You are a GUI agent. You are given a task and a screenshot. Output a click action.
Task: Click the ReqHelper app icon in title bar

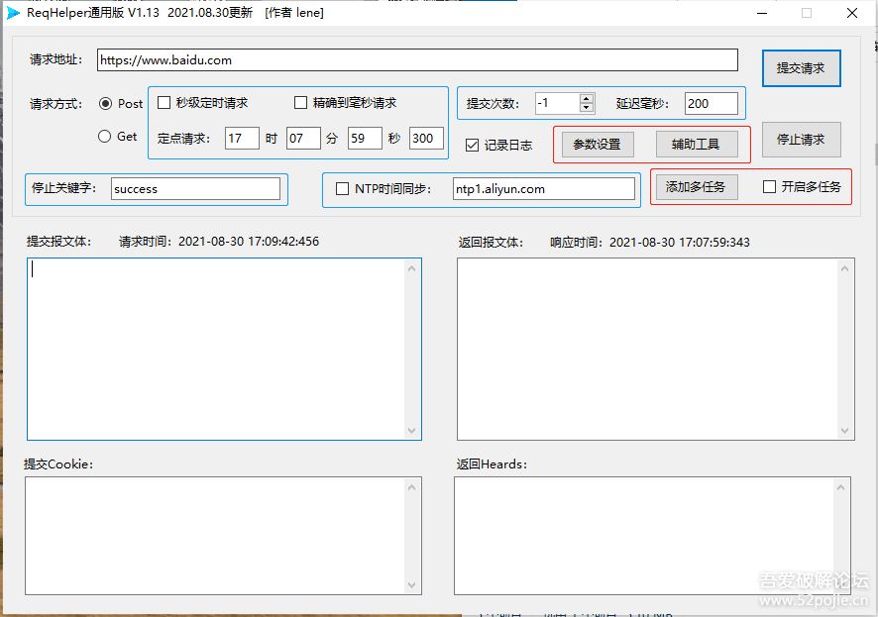tap(12, 13)
